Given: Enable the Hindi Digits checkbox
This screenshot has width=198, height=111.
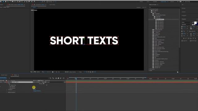Looking at the screenshot, I should click(x=191, y=41).
